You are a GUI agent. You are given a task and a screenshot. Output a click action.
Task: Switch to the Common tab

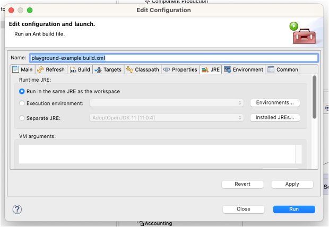[283, 69]
